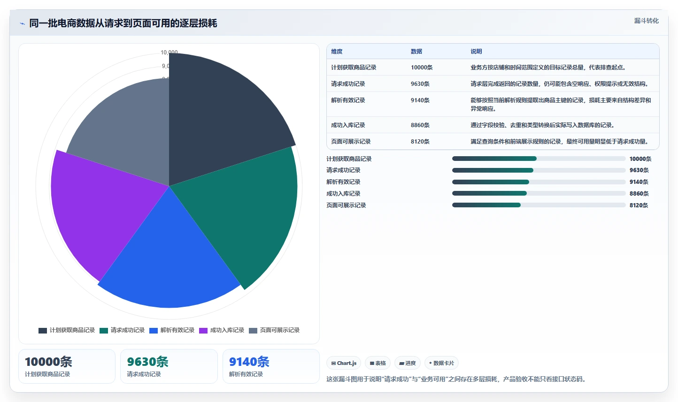Click the 8120条 progress bar
The image size is (678, 402).
point(539,205)
